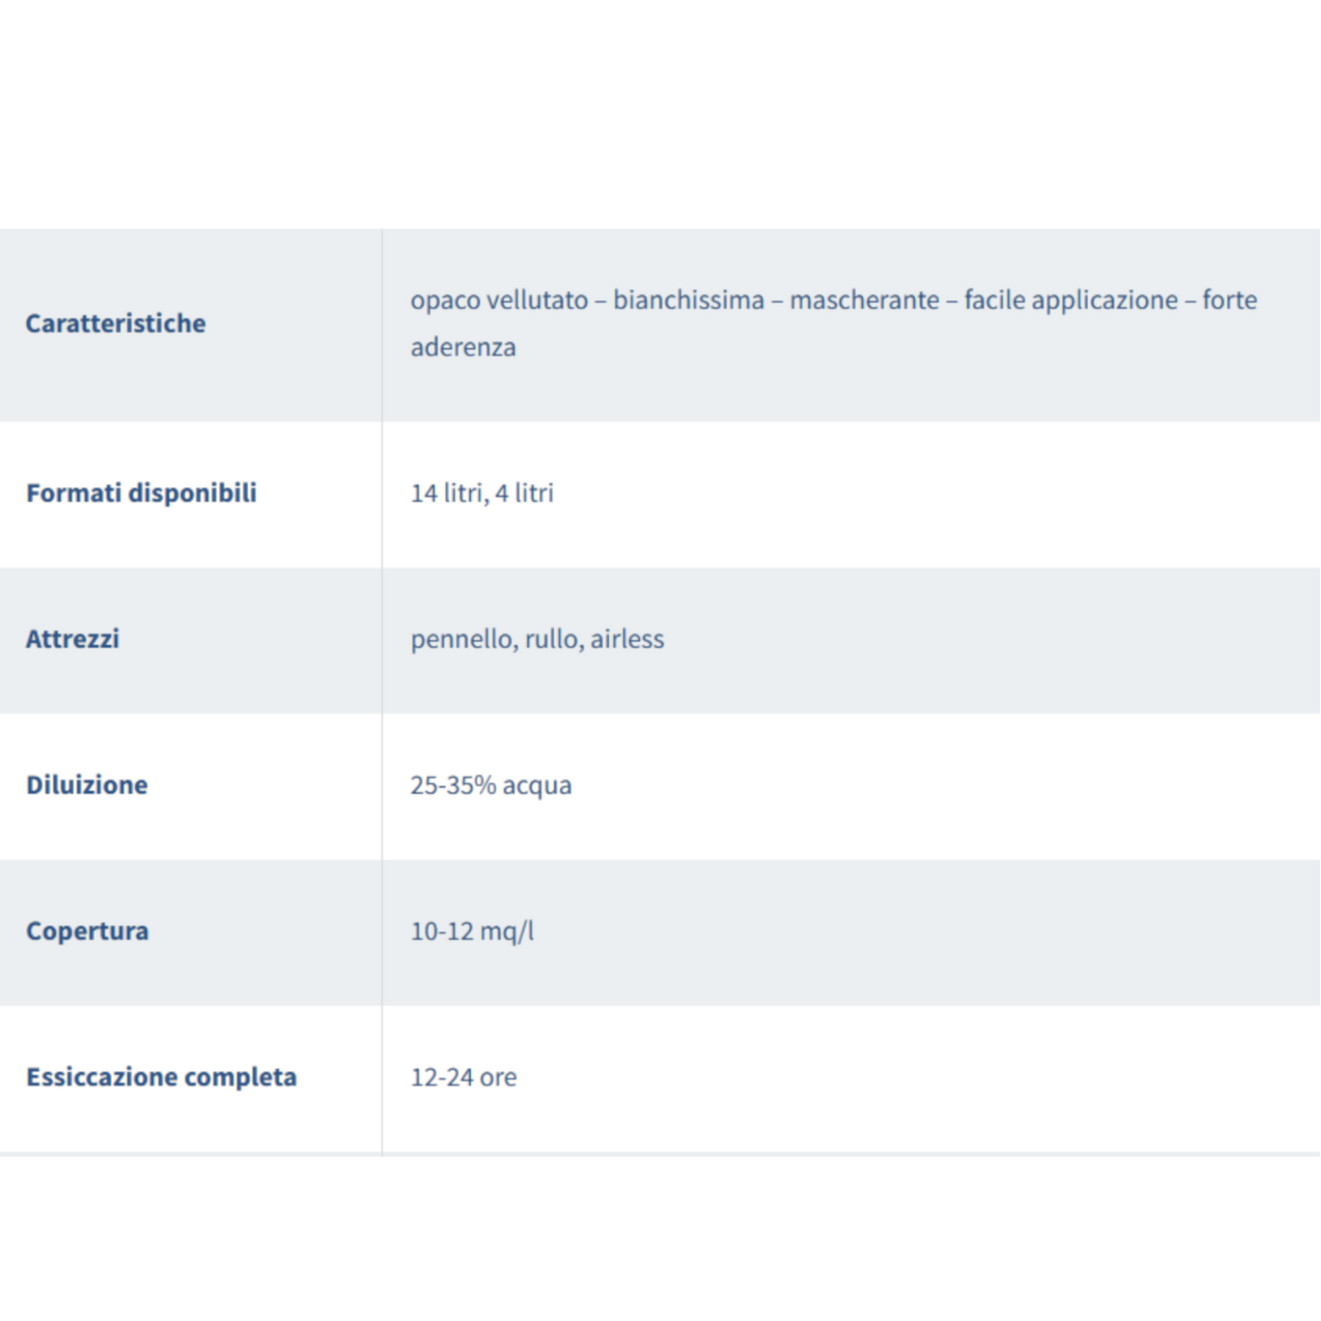Select the Essiccazione completa label
The width and height of the screenshot is (1321, 1321).
(162, 1077)
